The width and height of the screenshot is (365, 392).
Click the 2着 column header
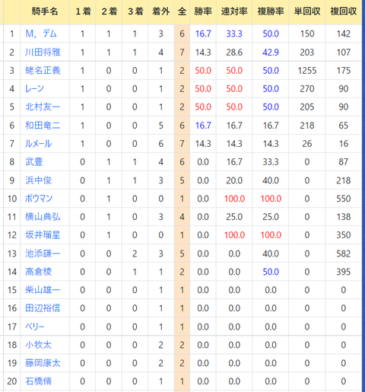(x=109, y=11)
